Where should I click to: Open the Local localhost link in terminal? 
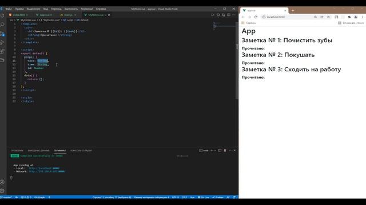44,169
